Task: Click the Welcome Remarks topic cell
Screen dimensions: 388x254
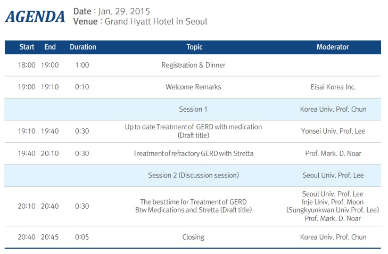Action: (193, 87)
